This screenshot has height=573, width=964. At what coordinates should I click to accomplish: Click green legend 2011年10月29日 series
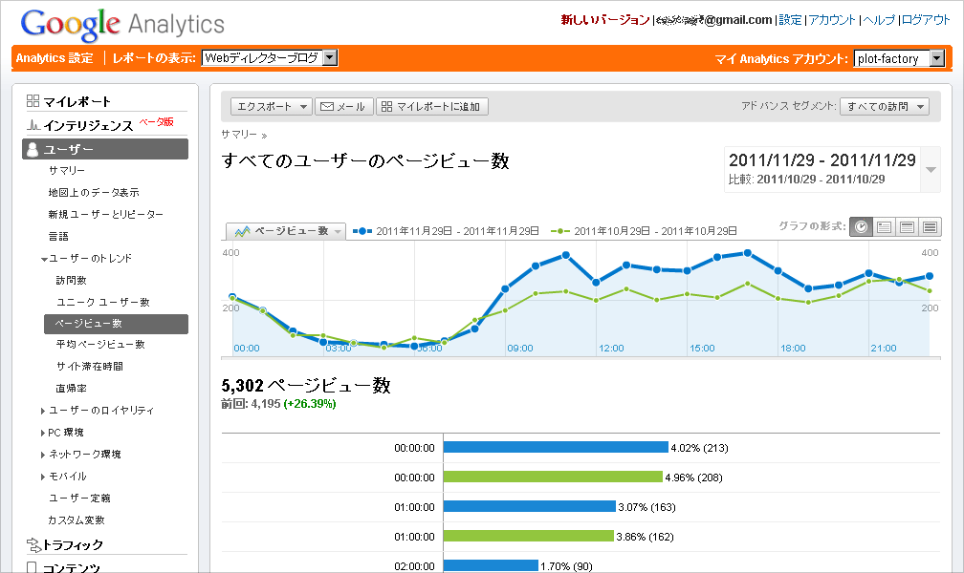coord(644,231)
